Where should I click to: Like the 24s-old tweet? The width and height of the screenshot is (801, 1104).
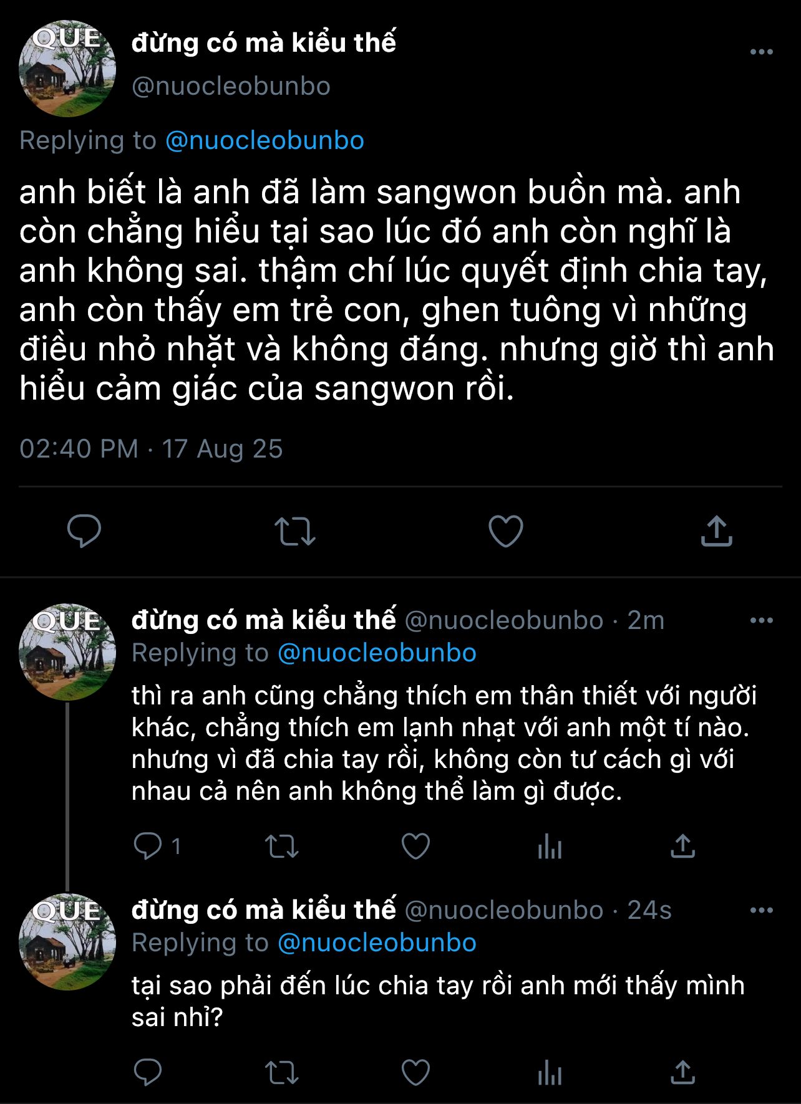coord(415,1072)
